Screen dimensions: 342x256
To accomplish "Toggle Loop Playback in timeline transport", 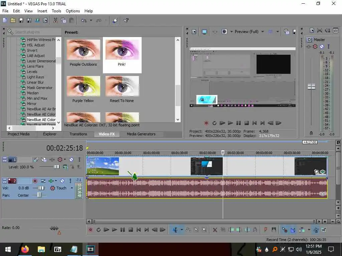I will point(99,230).
